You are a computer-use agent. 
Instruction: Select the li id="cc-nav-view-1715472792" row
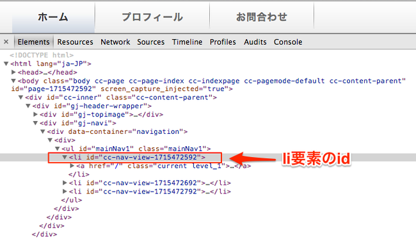click(x=150, y=191)
